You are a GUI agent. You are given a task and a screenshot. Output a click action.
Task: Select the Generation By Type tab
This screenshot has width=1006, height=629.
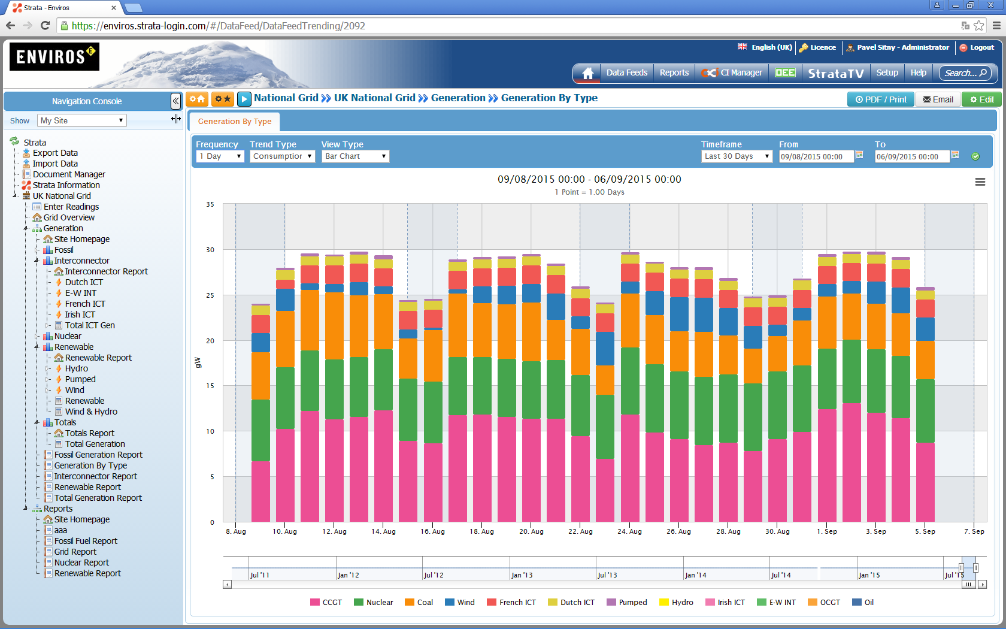235,122
